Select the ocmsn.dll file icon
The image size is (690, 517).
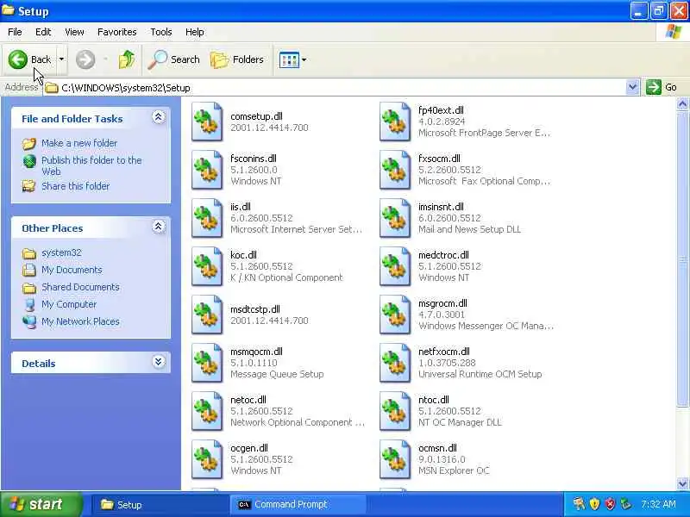395,460
